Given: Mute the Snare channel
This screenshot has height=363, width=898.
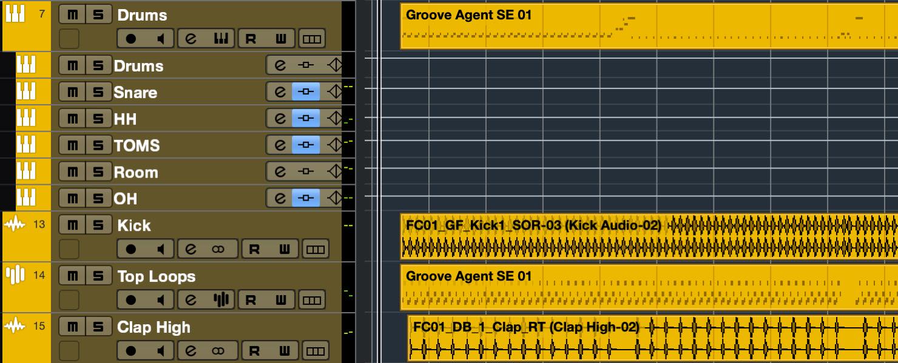Looking at the screenshot, I should click(72, 92).
